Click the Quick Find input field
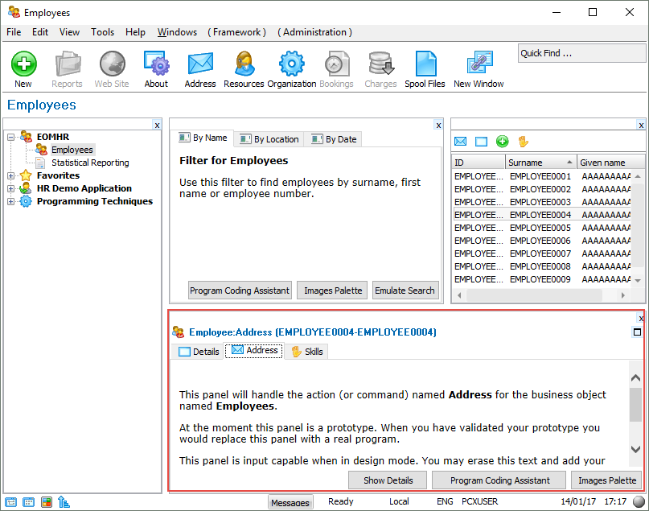Screen dimensions: 649x511 [x=581, y=53]
